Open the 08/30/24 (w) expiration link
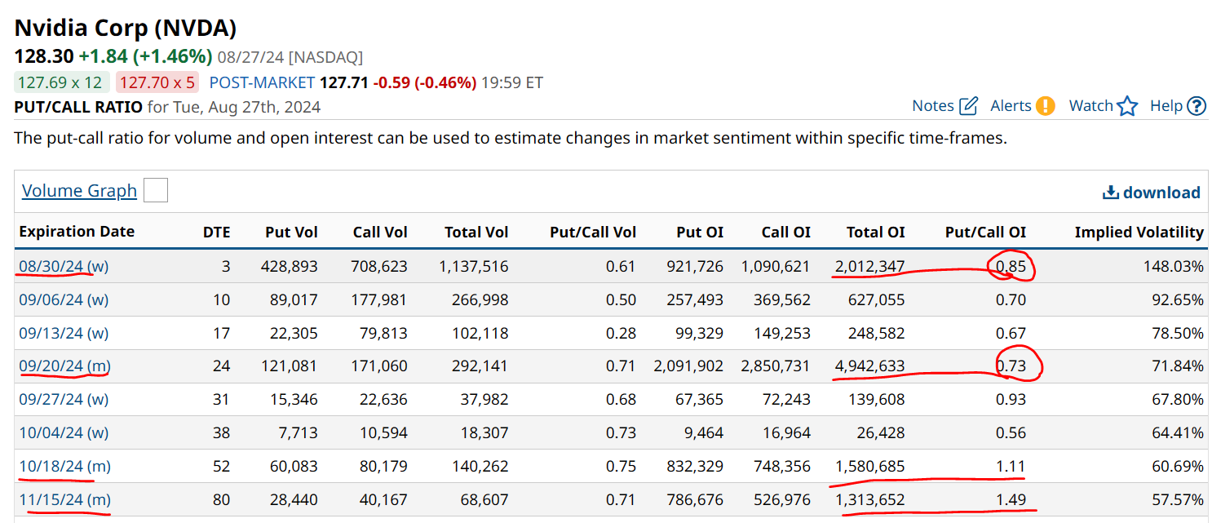1212x523 pixels. tap(64, 266)
